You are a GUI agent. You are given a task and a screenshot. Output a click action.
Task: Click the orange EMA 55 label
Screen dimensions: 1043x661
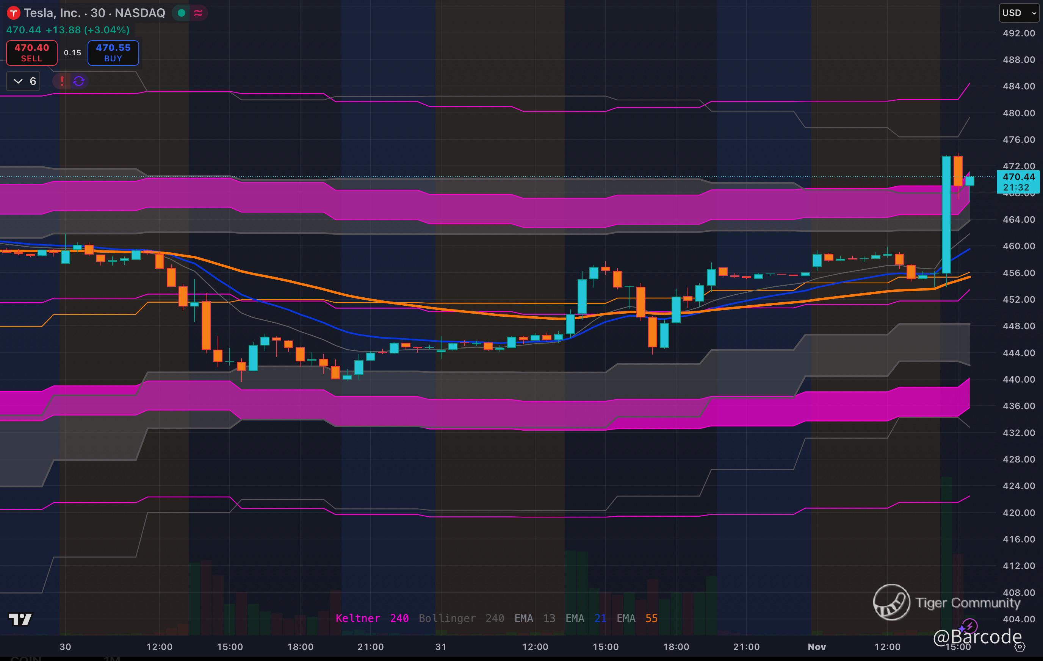(x=637, y=618)
